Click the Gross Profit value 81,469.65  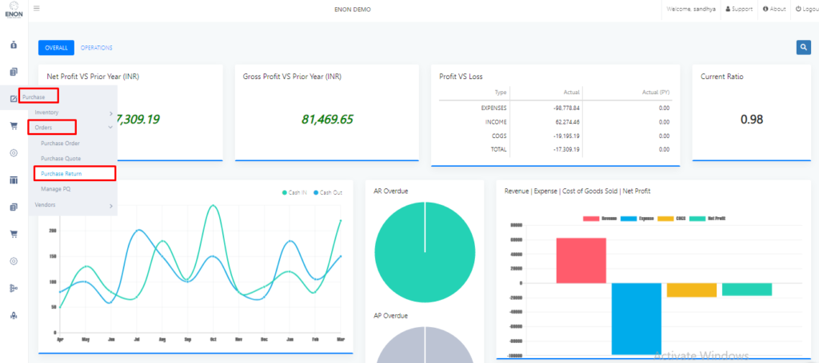click(327, 119)
